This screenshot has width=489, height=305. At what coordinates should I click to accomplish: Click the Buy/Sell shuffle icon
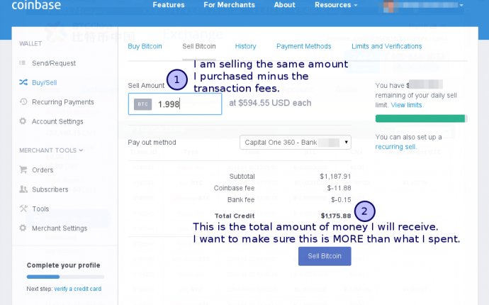[x=23, y=82]
